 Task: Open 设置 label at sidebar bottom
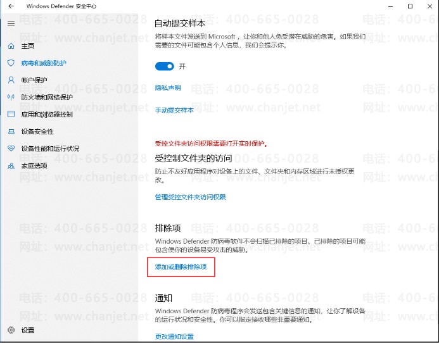click(28, 330)
